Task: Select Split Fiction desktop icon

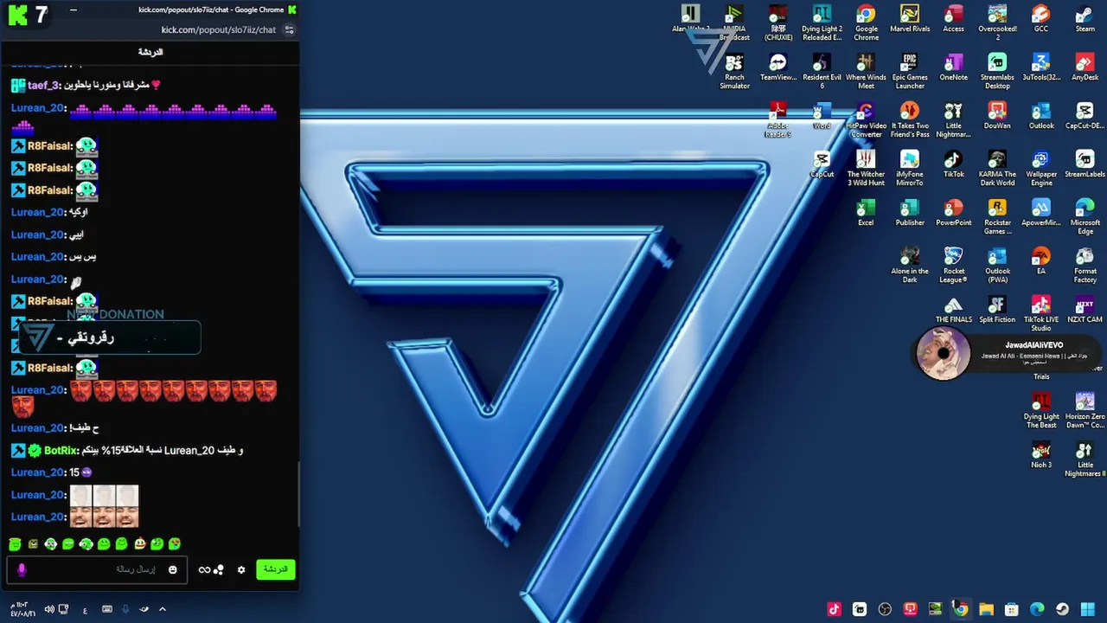Action: (997, 310)
